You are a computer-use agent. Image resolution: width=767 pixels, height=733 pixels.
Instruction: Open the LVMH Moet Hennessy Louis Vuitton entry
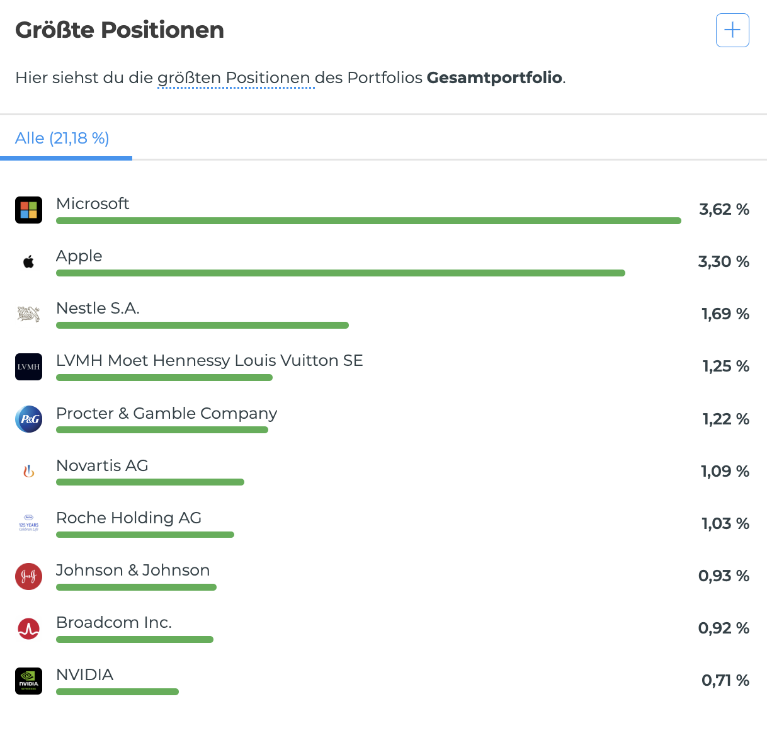[209, 361]
